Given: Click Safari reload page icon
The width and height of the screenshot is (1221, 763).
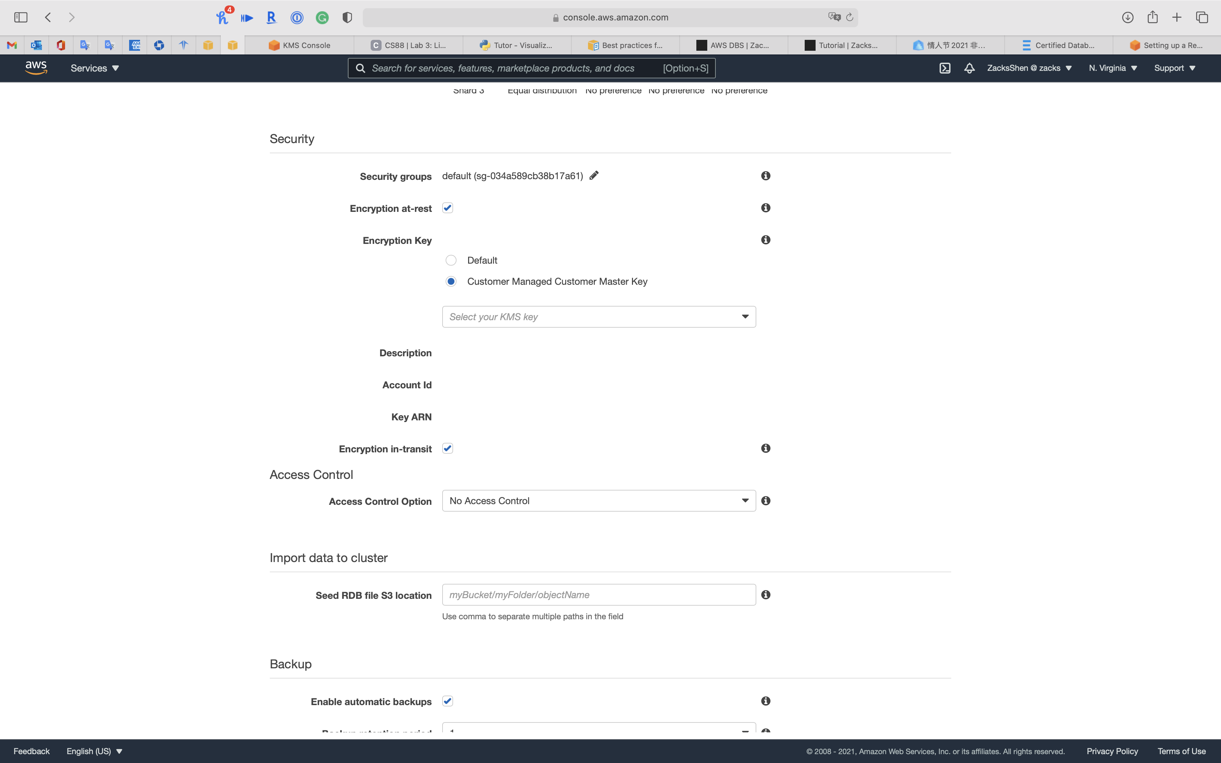Looking at the screenshot, I should pyautogui.click(x=850, y=17).
